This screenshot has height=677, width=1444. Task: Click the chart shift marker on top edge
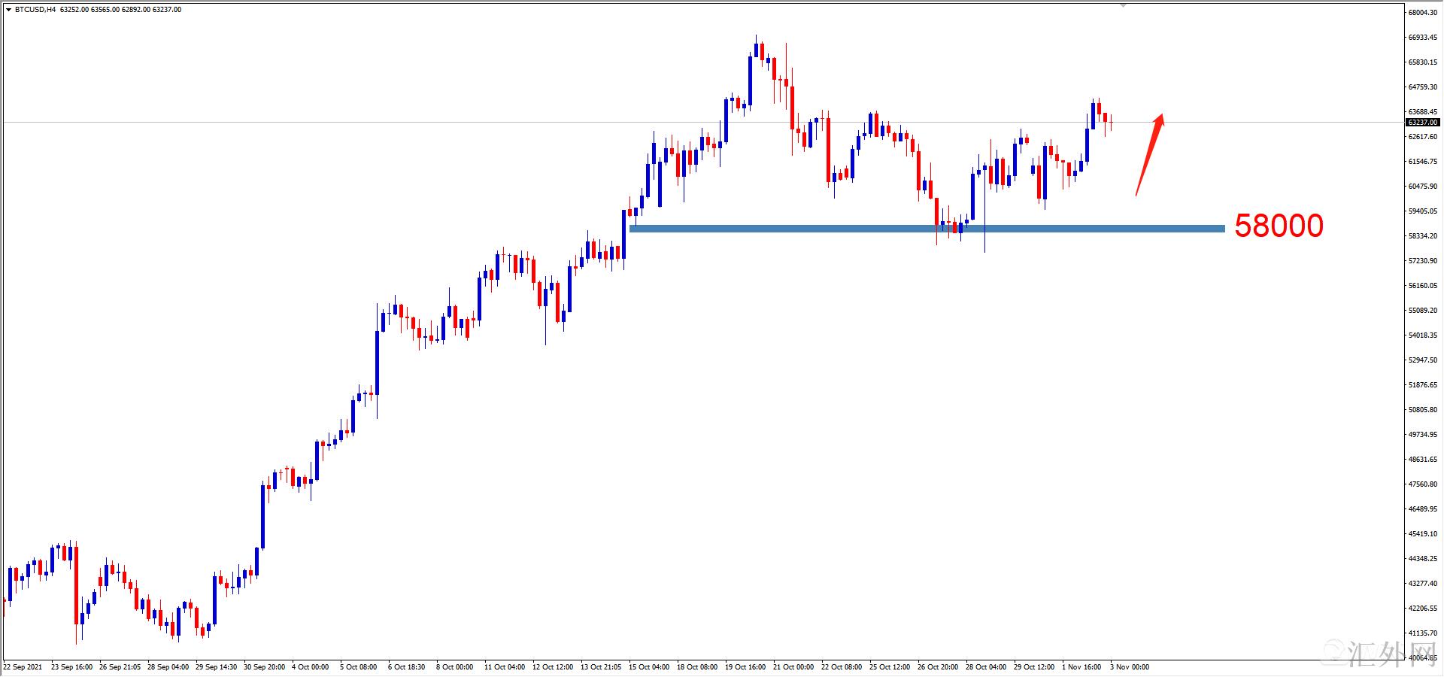1123,5
